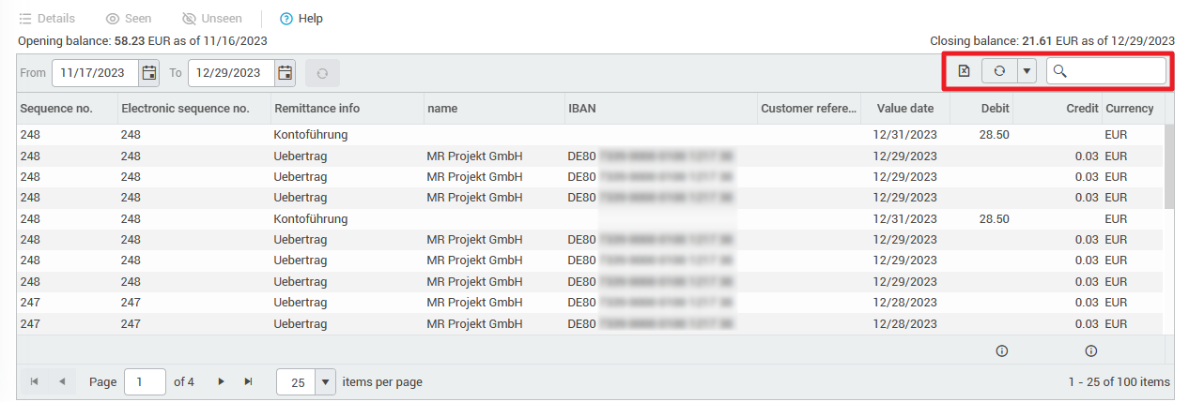Click the Debit column info icon
The image size is (1189, 402).
click(x=1001, y=351)
